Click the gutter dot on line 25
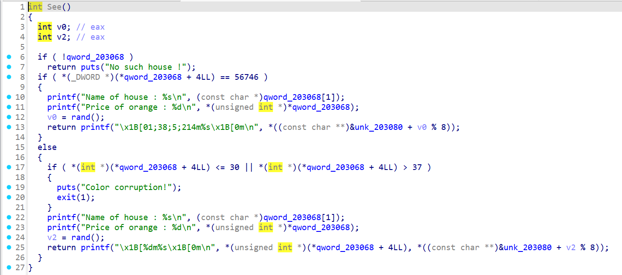The height and width of the screenshot is (275, 622). tap(9, 248)
